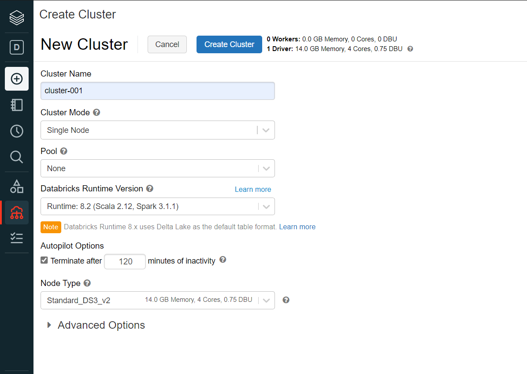Click help icon right of Node Type dropdown
This screenshot has width=527, height=374.
286,300
